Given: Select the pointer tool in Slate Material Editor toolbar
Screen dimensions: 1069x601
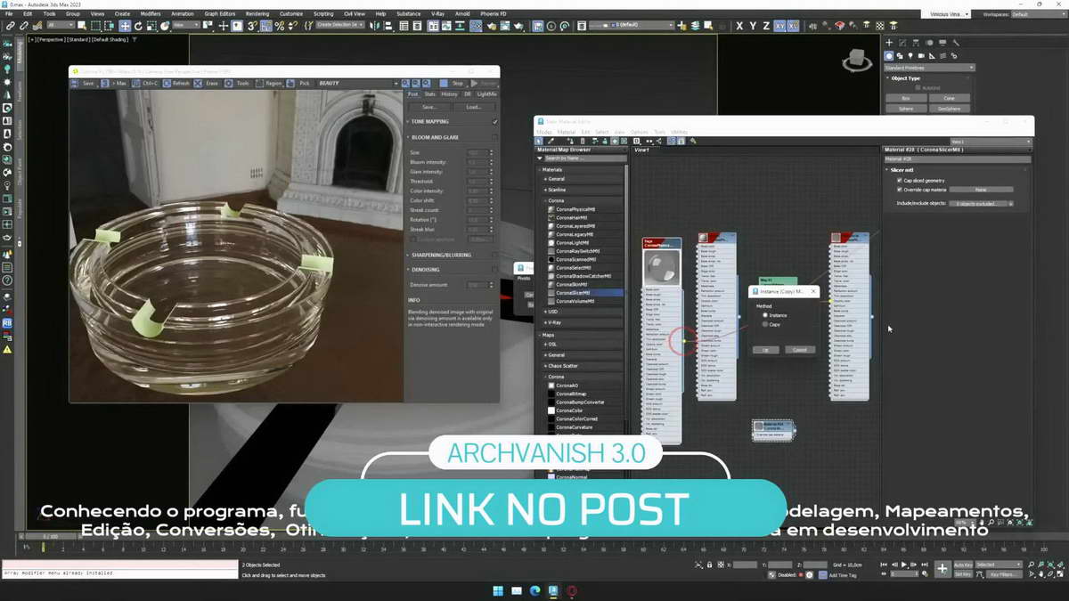Looking at the screenshot, I should click(x=539, y=141).
